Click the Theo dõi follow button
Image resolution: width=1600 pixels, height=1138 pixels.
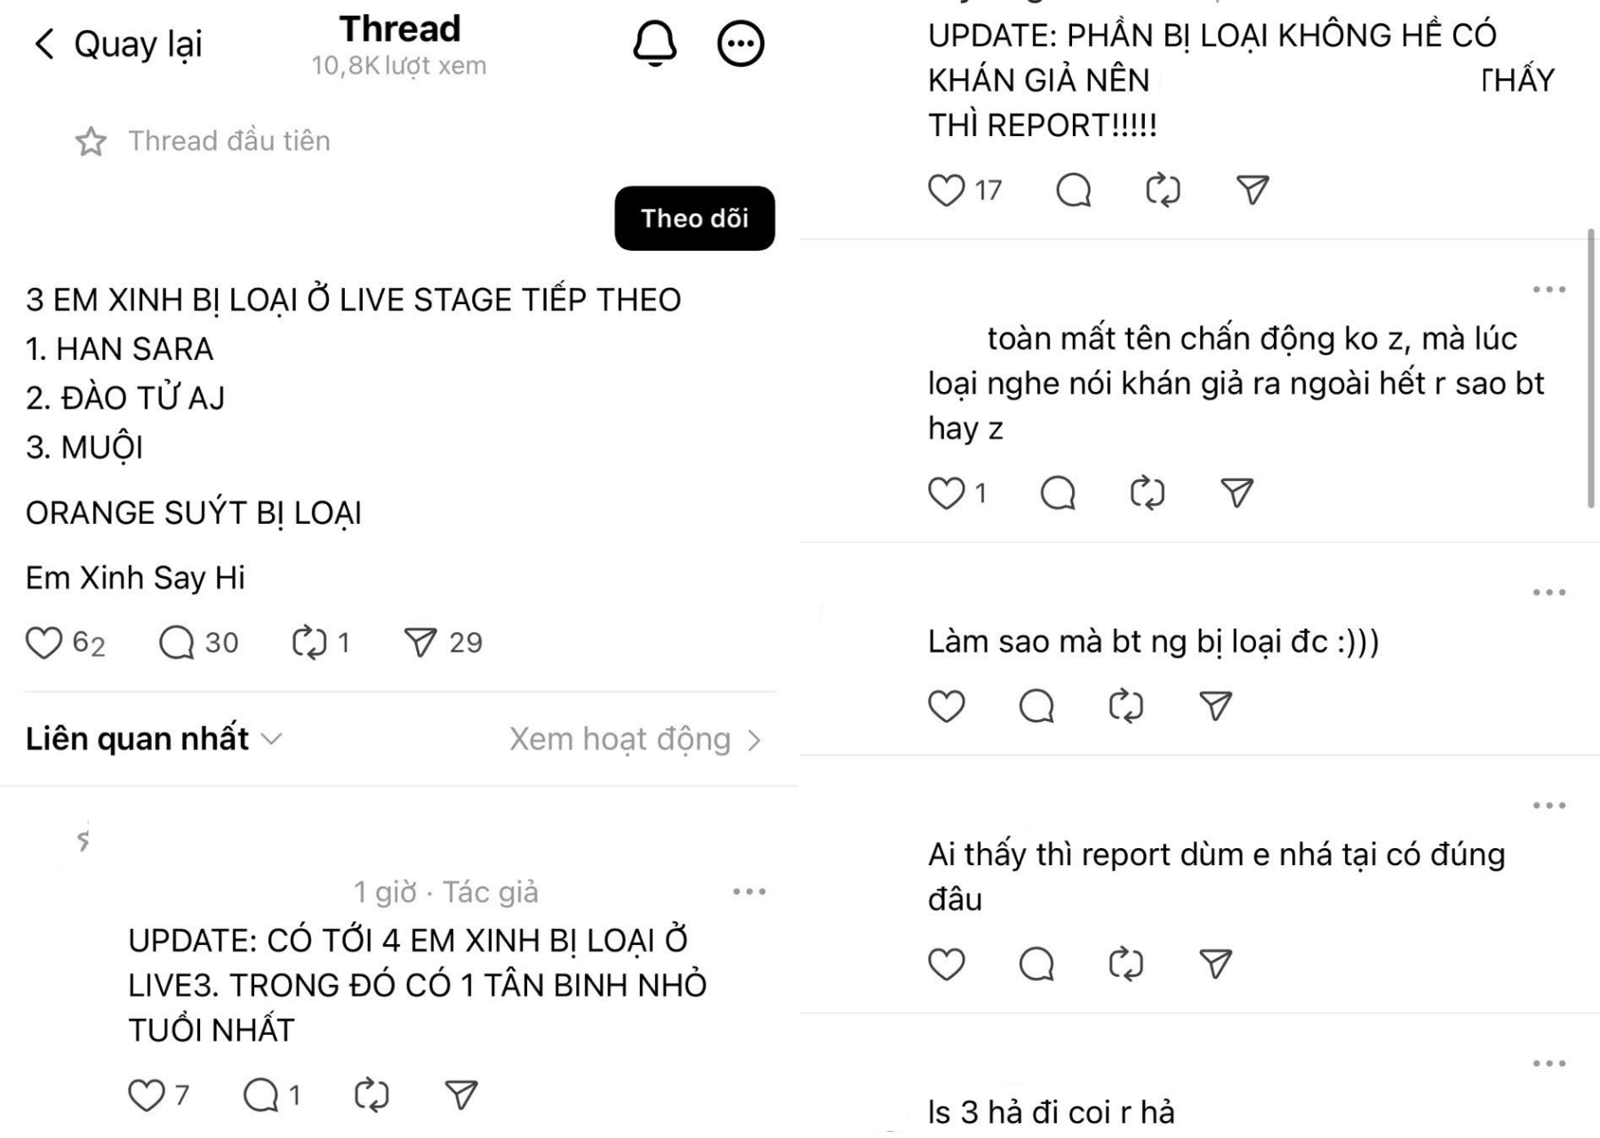click(x=694, y=219)
